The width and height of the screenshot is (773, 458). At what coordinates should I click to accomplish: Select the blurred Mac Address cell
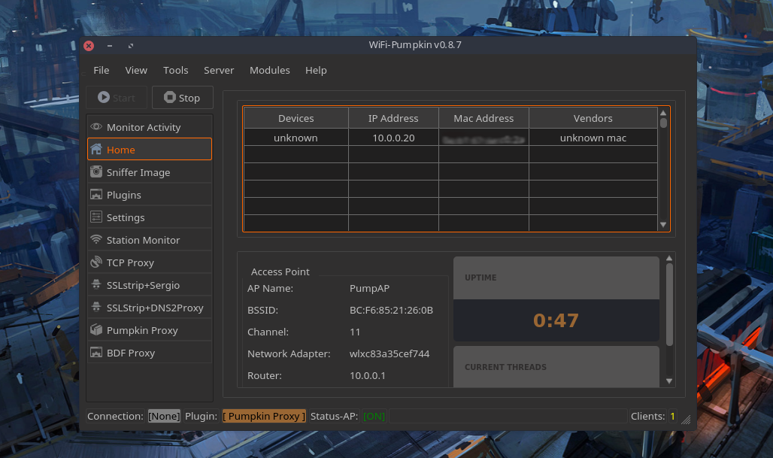point(484,138)
